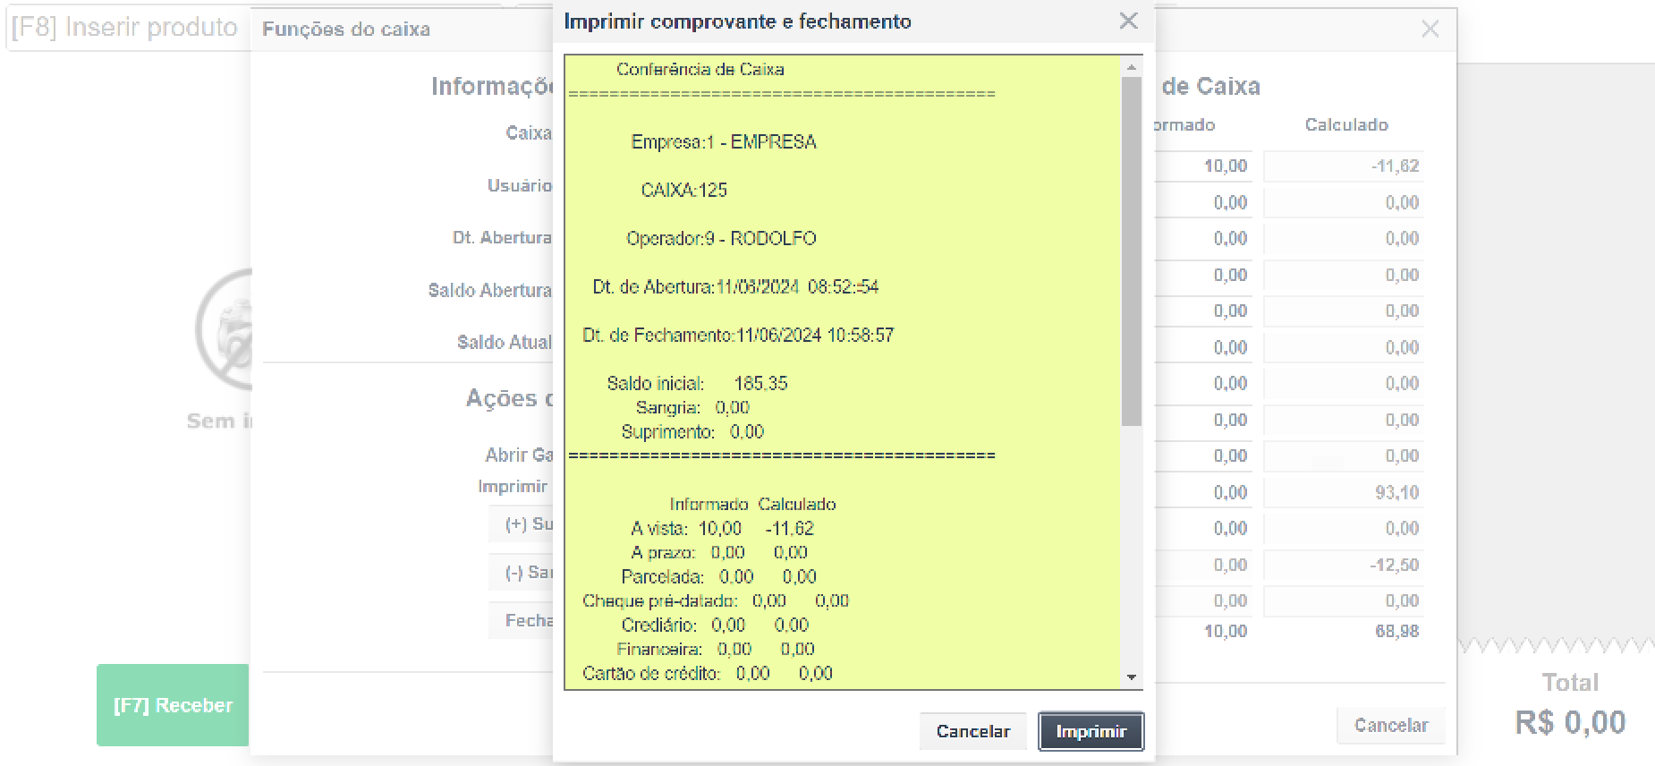The height and width of the screenshot is (766, 1655).
Task: Click the 'Parcelada' receipt line
Action: [718, 576]
